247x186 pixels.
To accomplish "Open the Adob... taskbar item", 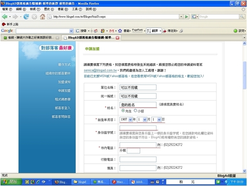I will 138,182.
